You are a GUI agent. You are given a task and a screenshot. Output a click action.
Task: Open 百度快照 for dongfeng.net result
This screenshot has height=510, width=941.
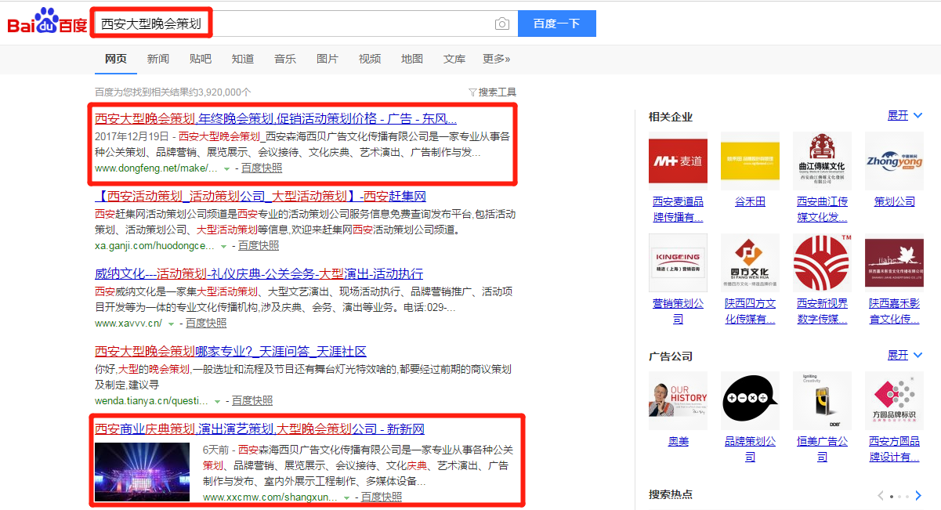(262, 168)
